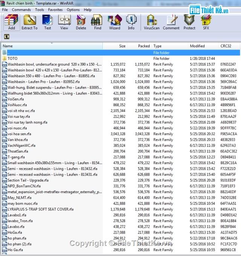Viewport: 241px width, 256px height.
Task: Open the Find binoculars tool
Action: point(98,22)
